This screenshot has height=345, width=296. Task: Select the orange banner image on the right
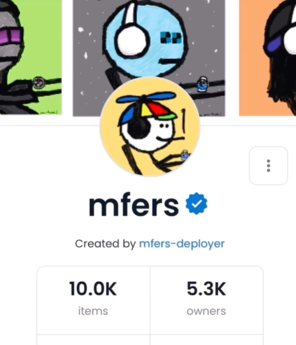pyautogui.click(x=268, y=58)
